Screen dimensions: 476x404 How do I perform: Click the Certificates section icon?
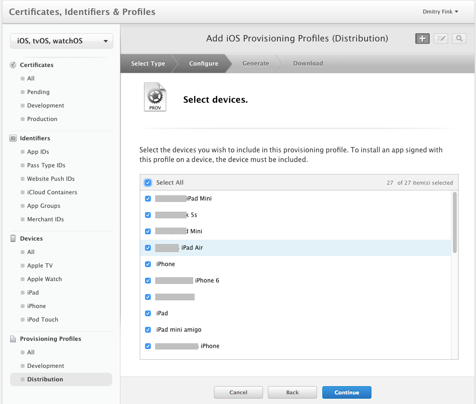13,65
